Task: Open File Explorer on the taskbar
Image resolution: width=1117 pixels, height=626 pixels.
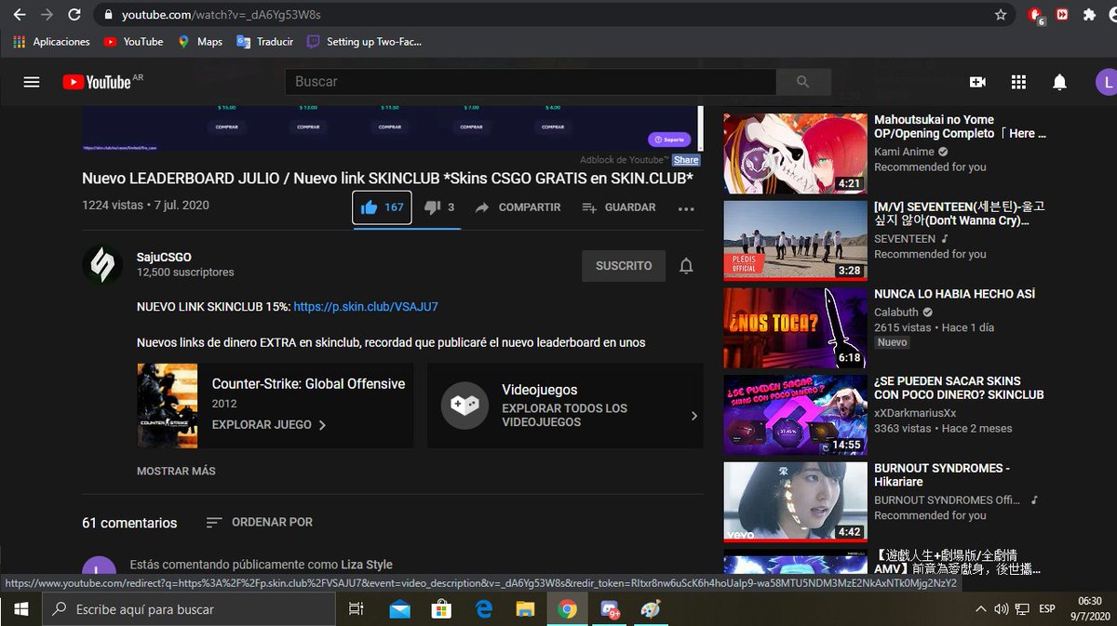Action: [525, 609]
